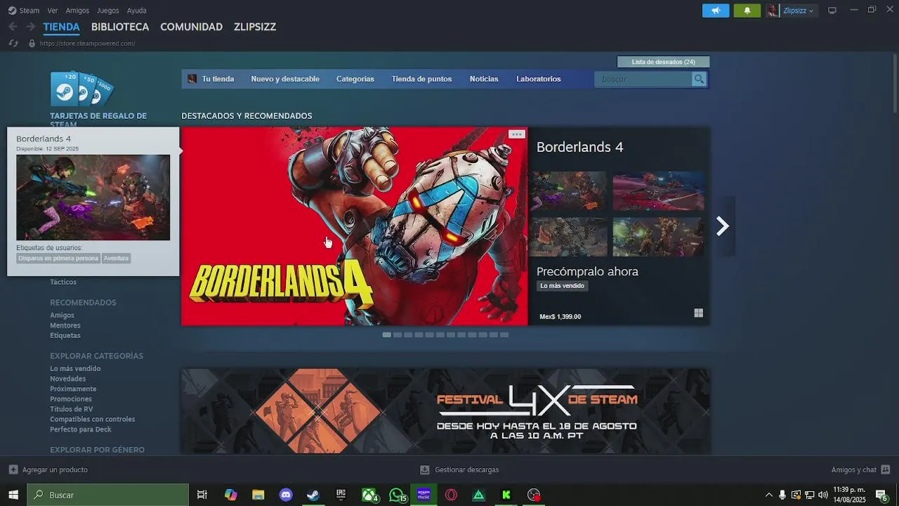Image resolution: width=899 pixels, height=506 pixels.
Task: Open the Promociones category
Action: 71,399
